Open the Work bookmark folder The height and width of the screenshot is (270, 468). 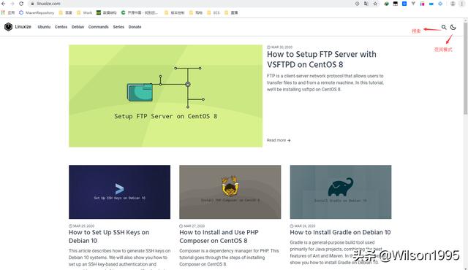click(85, 12)
